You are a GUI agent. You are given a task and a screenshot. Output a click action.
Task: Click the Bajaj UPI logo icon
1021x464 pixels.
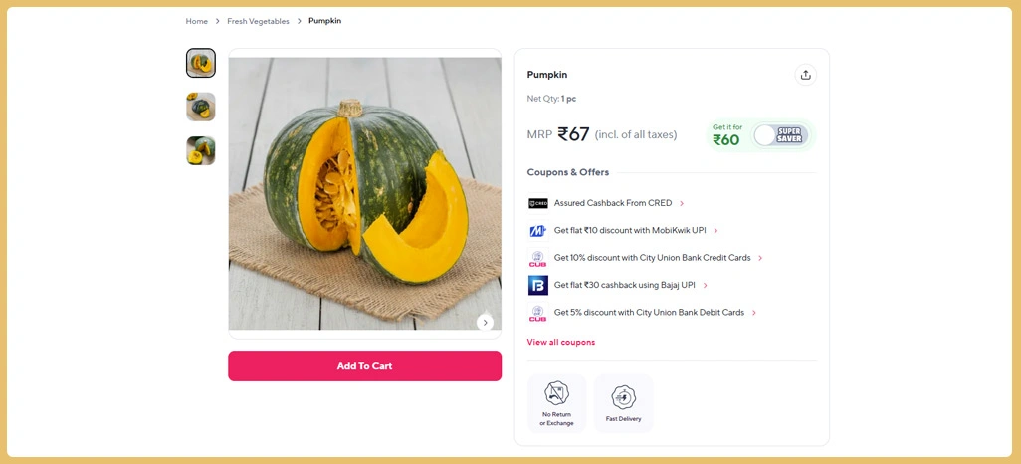click(x=538, y=286)
